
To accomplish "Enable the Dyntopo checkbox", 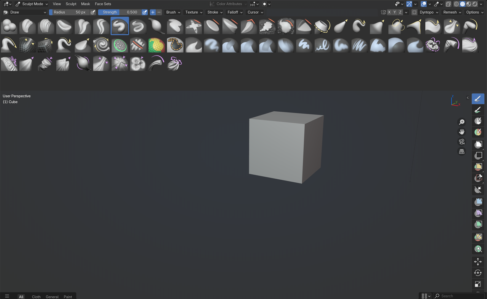I will (414, 12).
